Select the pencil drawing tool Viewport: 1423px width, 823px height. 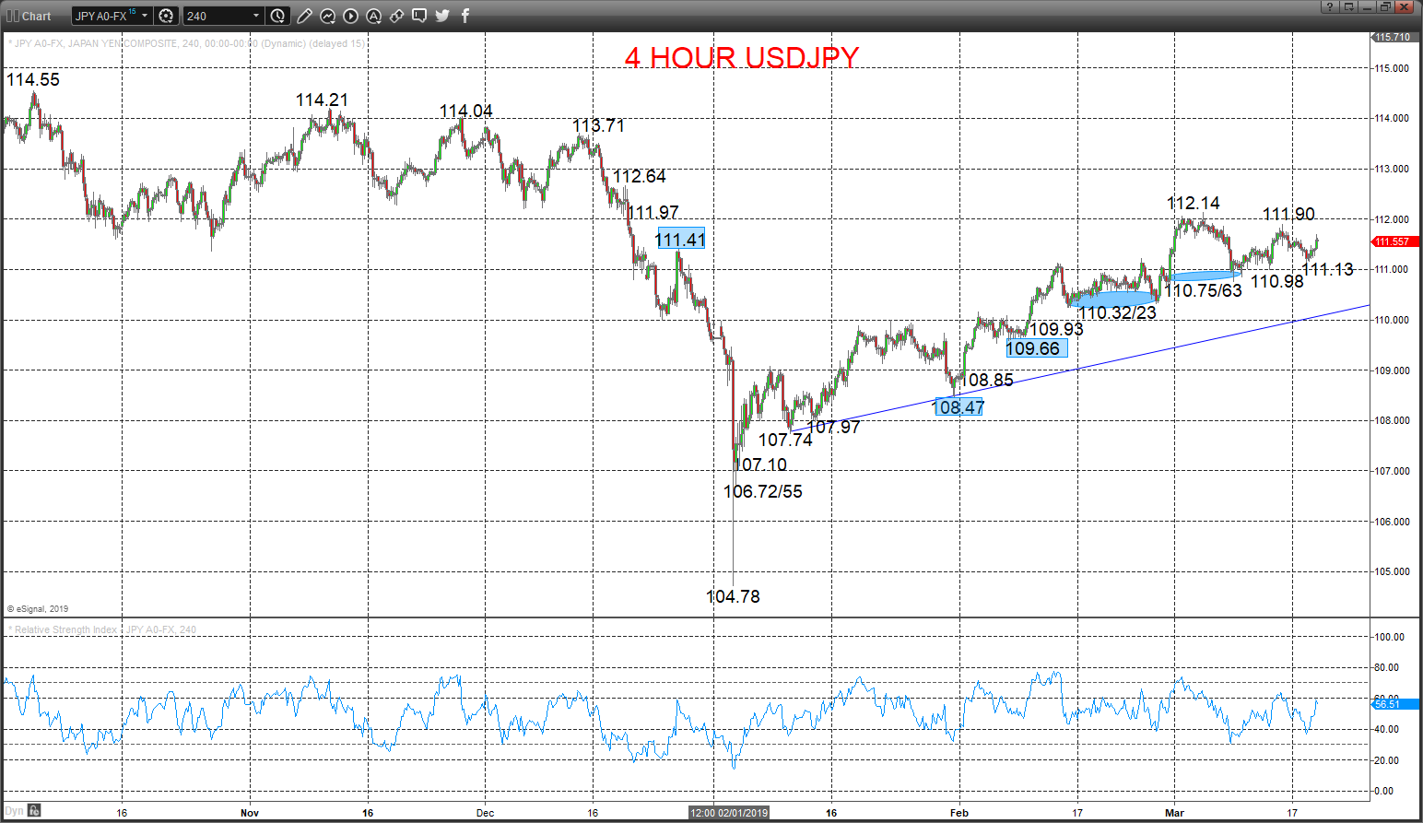tap(304, 16)
